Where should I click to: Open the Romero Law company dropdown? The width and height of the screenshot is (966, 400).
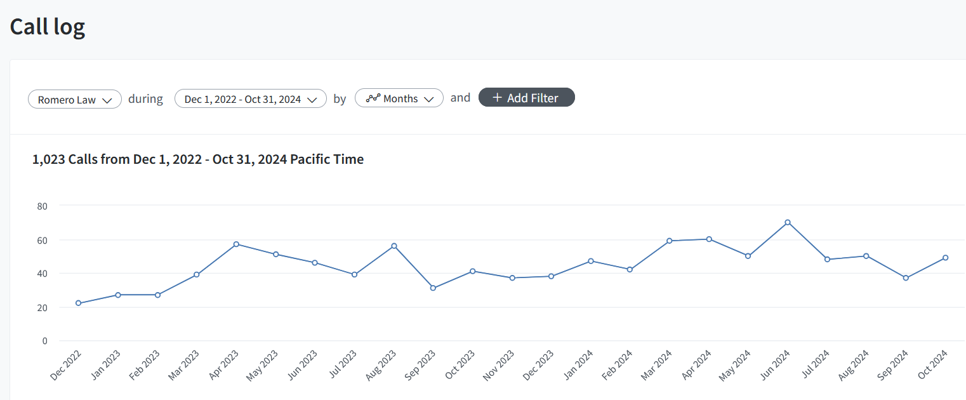pyautogui.click(x=74, y=99)
